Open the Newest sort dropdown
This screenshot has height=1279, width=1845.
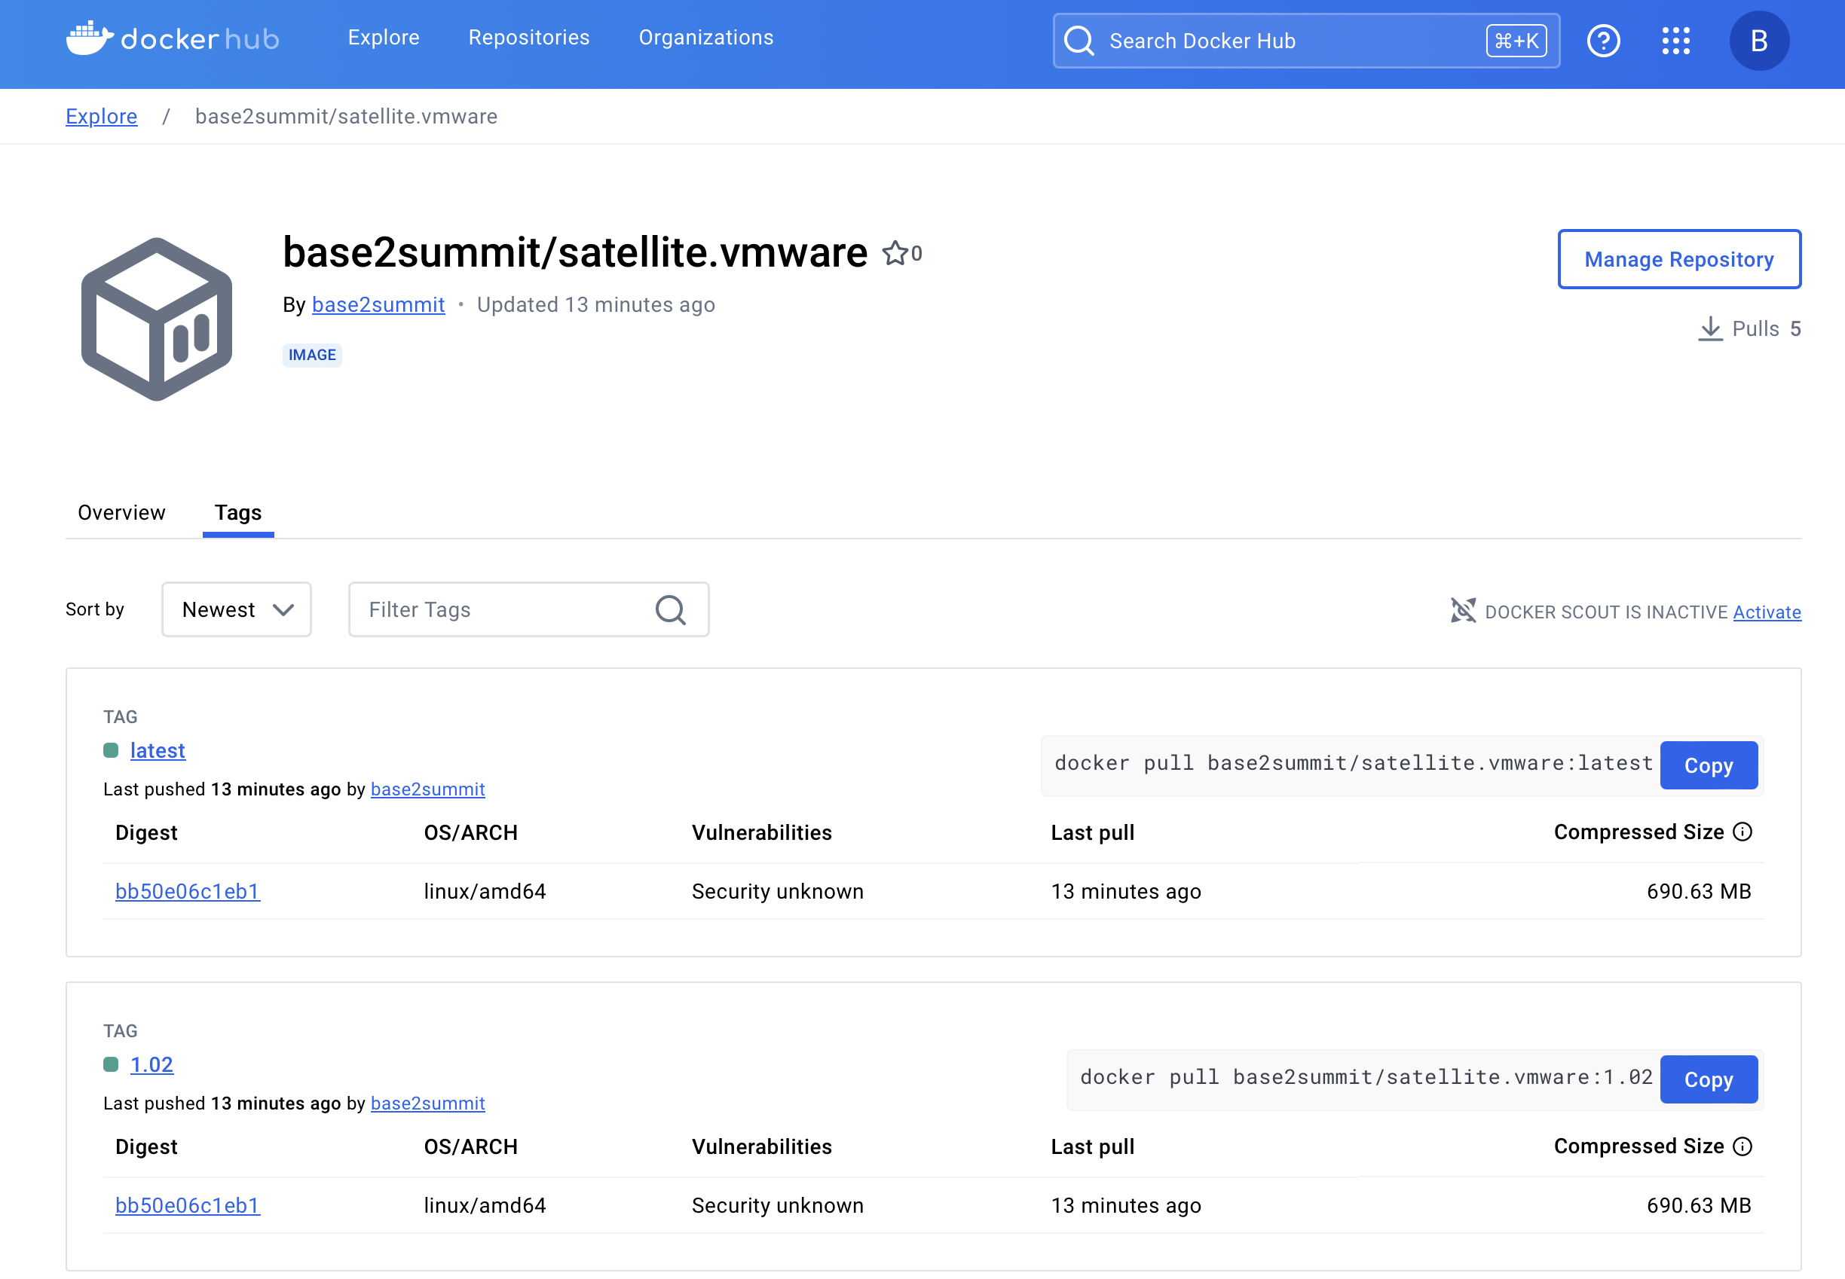coord(237,610)
